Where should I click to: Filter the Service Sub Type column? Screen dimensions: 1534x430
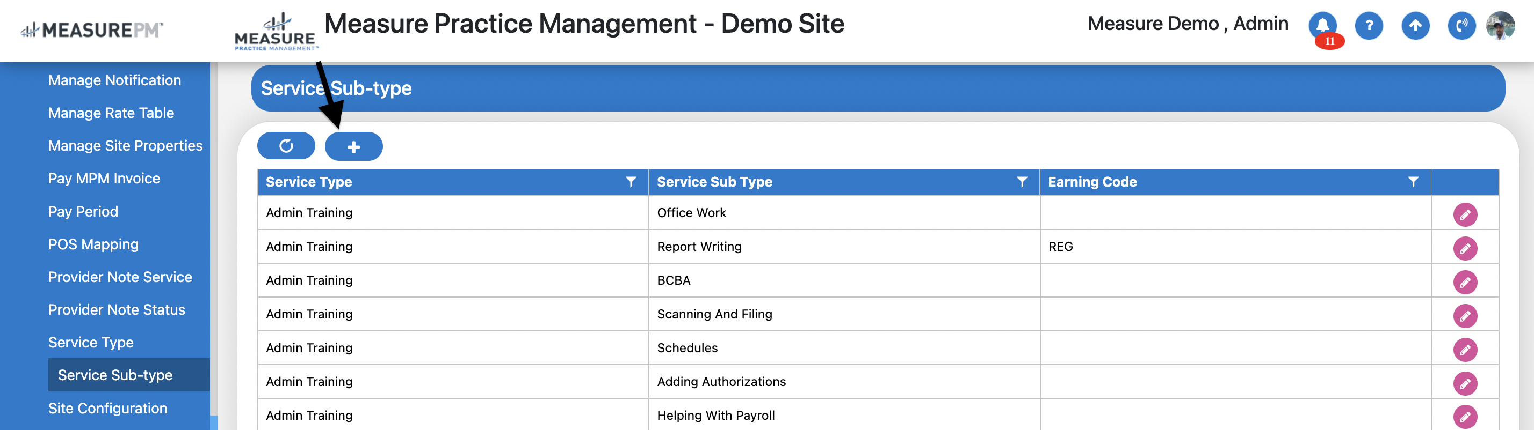pos(1022,182)
